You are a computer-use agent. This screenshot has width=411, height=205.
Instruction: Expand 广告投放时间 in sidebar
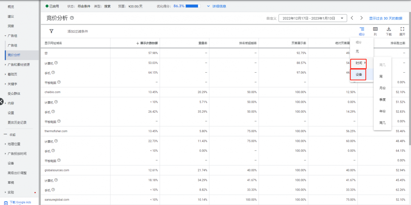(x=5, y=154)
